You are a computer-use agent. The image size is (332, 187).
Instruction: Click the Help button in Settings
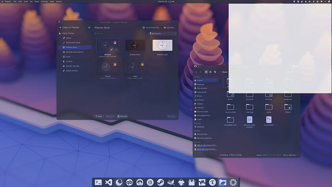tap(99, 117)
